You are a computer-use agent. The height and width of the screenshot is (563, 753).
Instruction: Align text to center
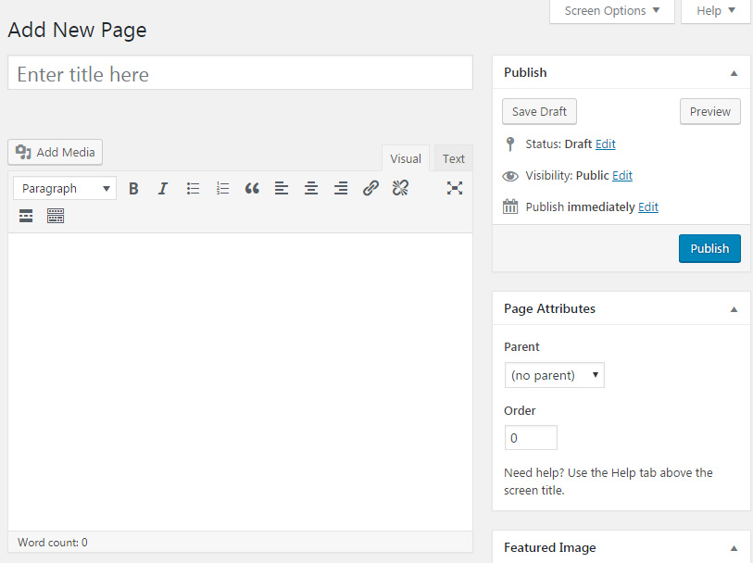tap(311, 188)
